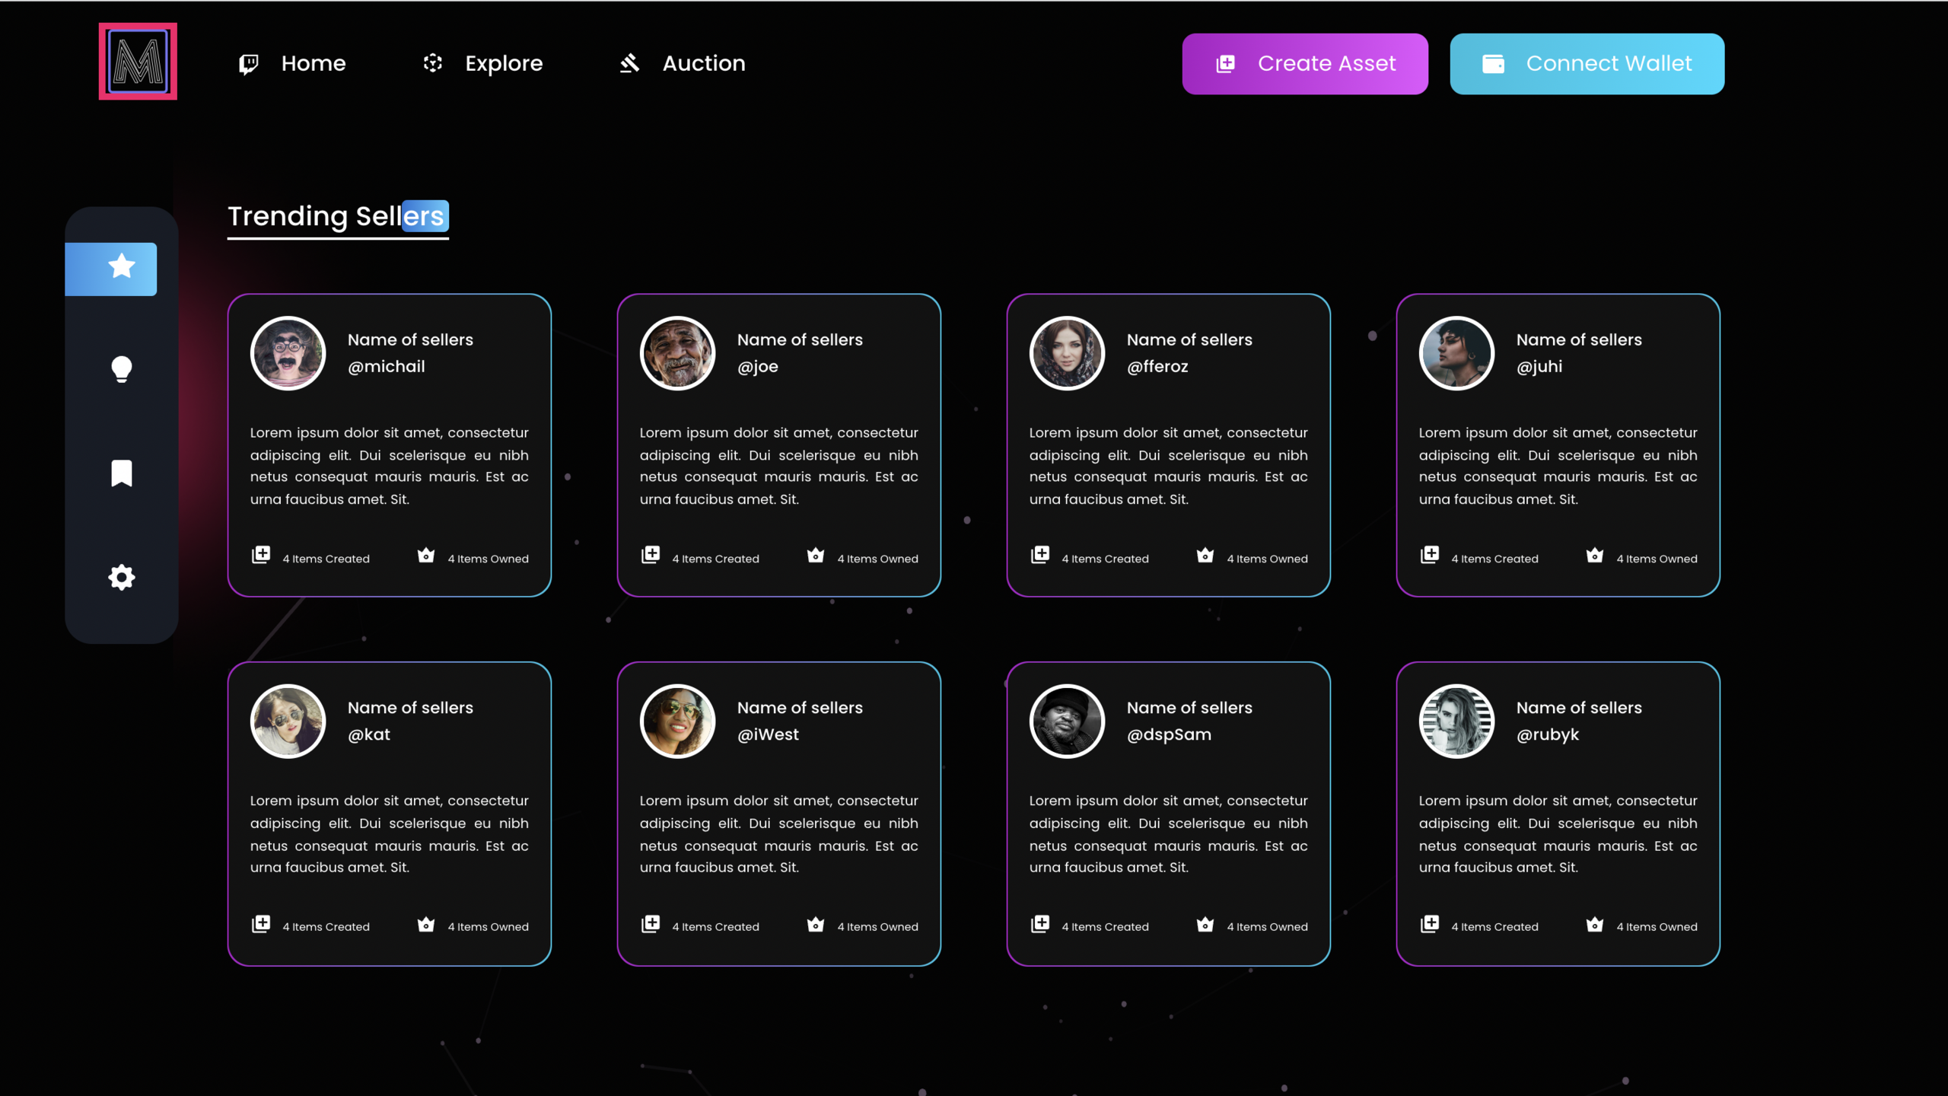Click the lightbulb icon in the sidebar
The width and height of the screenshot is (1948, 1096).
coord(120,370)
